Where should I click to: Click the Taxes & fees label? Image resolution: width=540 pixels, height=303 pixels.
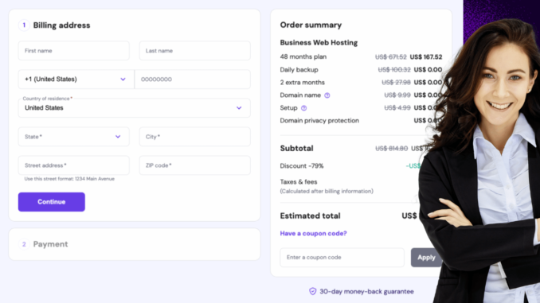(299, 181)
